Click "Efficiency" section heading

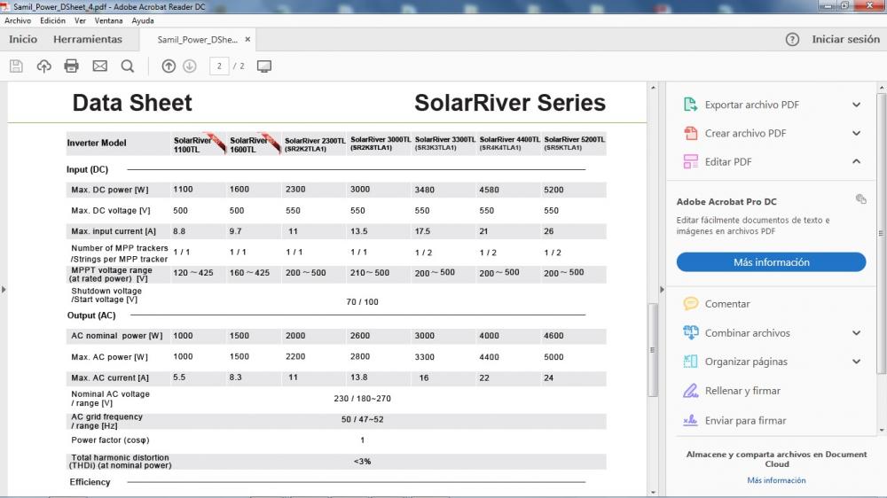pyautogui.click(x=90, y=482)
